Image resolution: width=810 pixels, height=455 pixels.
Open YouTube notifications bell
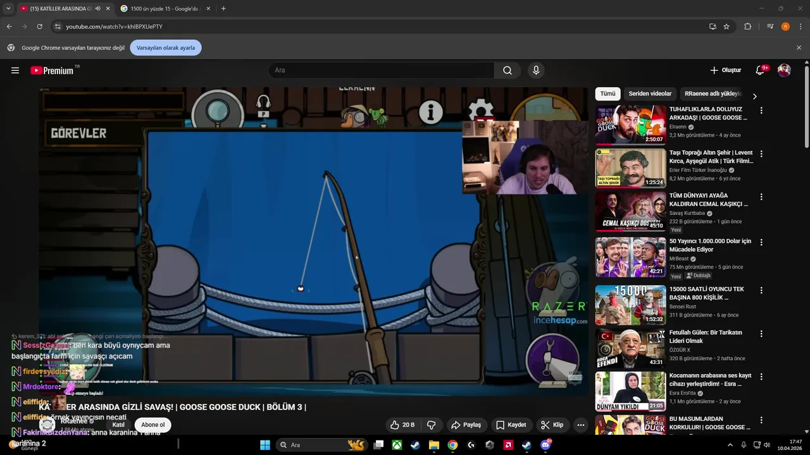761,70
